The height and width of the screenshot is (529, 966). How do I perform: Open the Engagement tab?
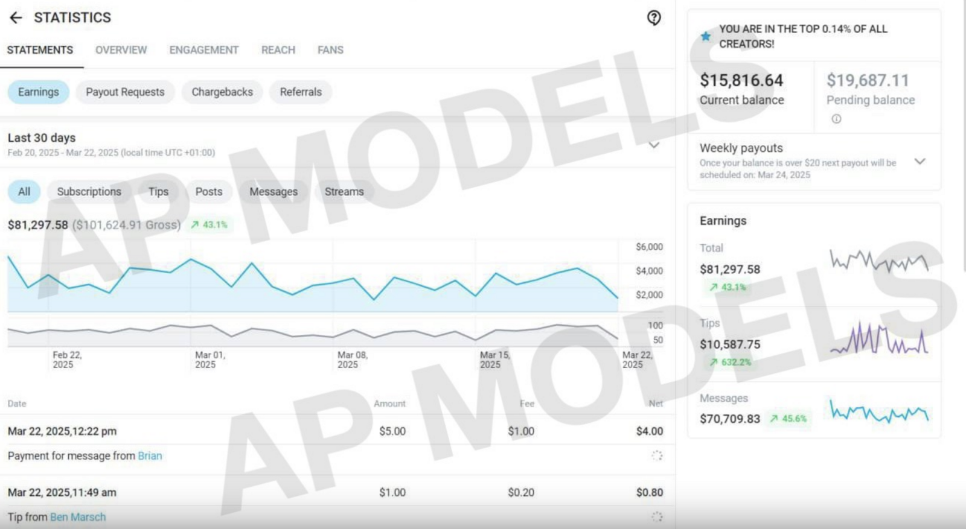[x=203, y=50]
